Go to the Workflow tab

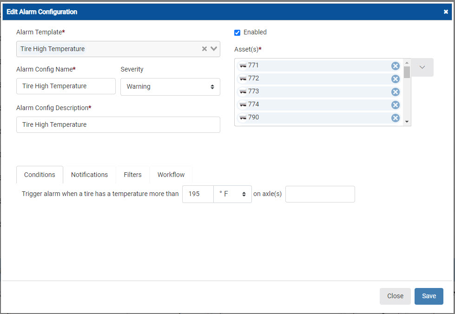pyautogui.click(x=171, y=175)
